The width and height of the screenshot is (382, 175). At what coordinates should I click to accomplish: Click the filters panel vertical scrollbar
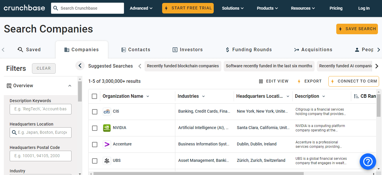80,91
